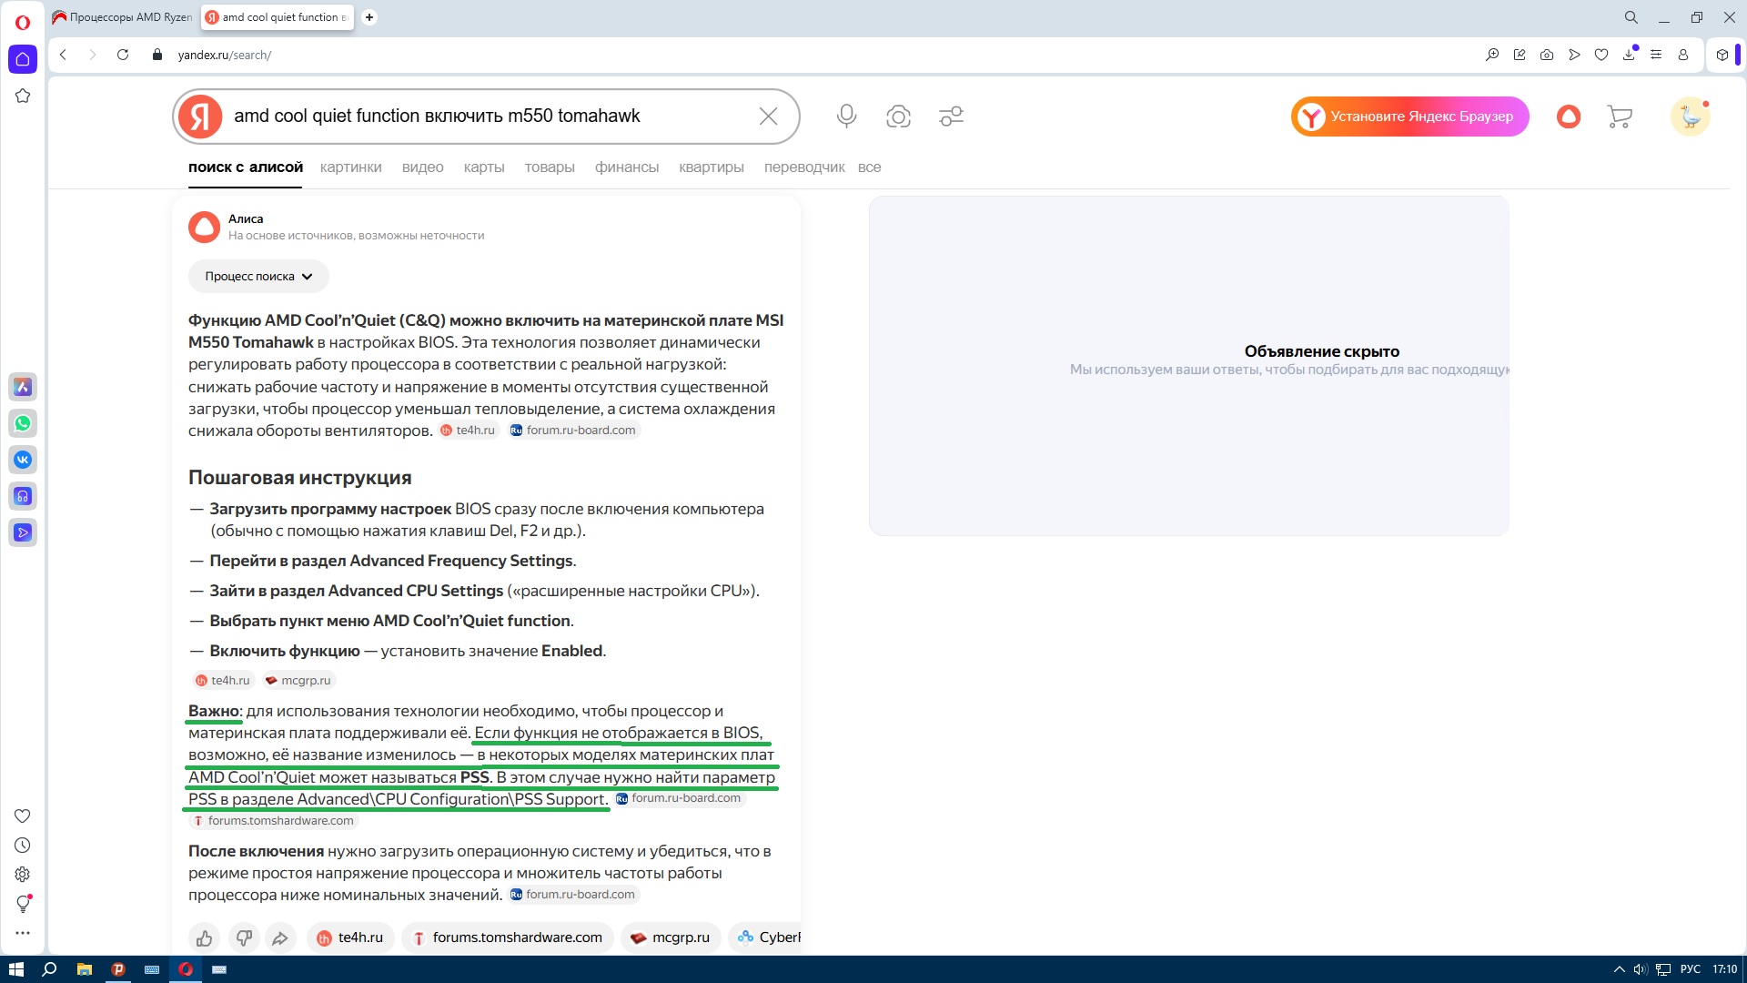Open WhatsApp in Opera sidebar
The width and height of the screenshot is (1747, 983).
(23, 423)
